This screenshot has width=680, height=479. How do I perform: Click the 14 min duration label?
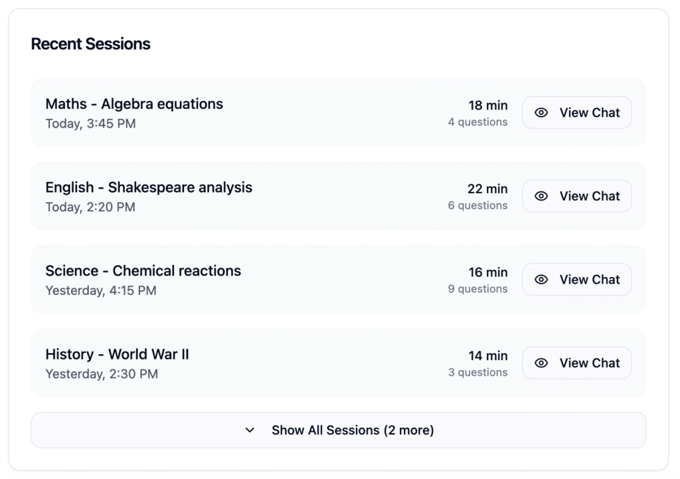coord(487,356)
